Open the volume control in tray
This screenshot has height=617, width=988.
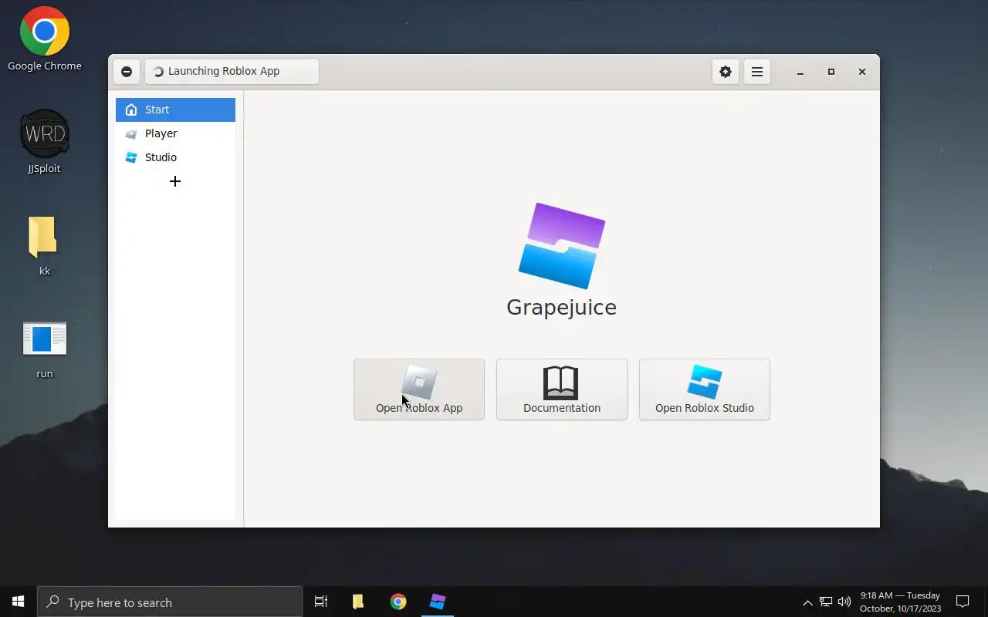tap(844, 602)
